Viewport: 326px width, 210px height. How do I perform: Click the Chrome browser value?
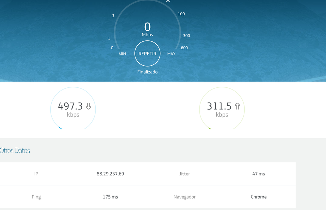[x=258, y=197]
